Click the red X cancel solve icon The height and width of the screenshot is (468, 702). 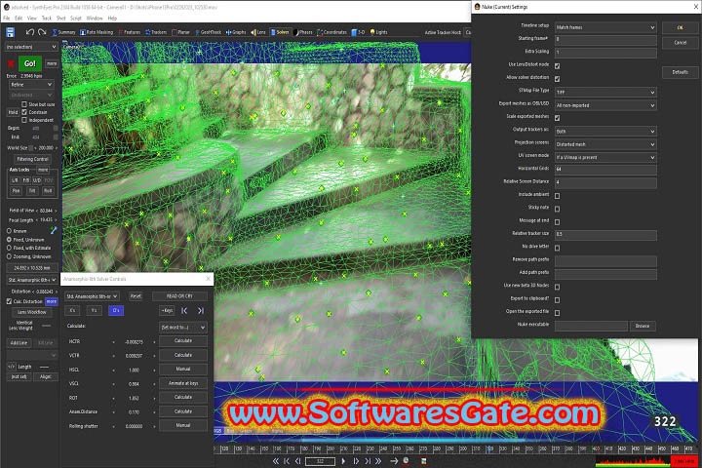click(11, 63)
